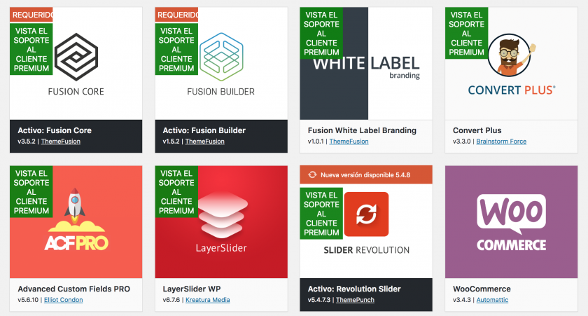Screen dimensions: 588x316
Task: Click premium support badge on Fusion Builder
Action: [176, 50]
